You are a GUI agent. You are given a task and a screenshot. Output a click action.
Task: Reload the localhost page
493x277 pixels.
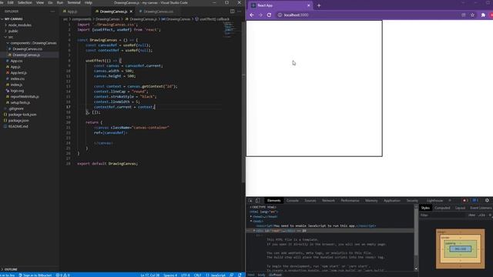269,15
